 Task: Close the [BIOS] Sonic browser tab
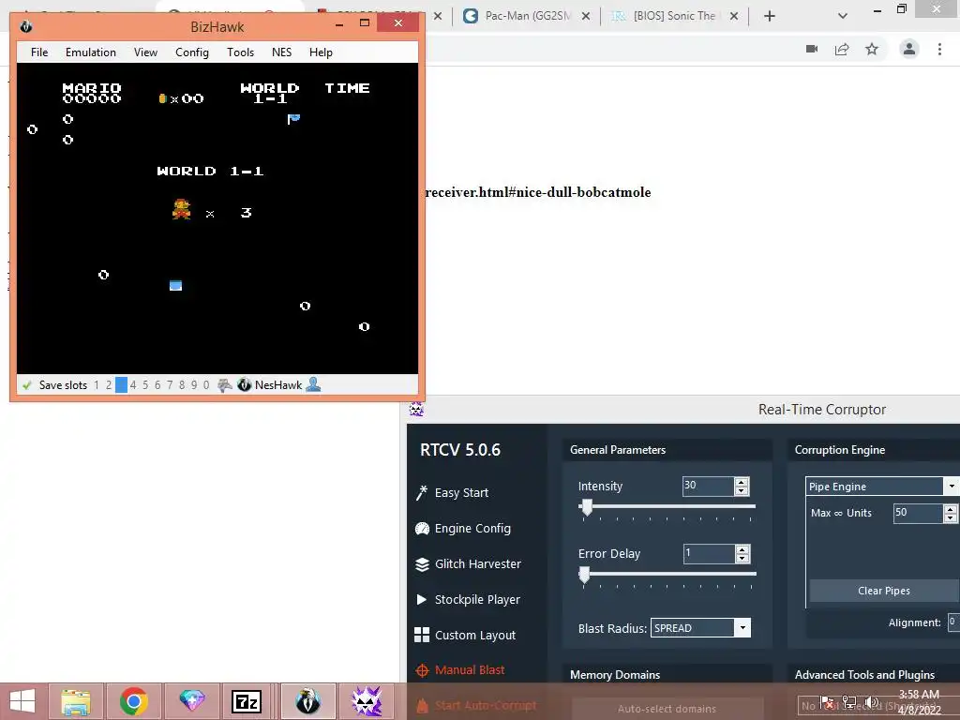point(734,16)
